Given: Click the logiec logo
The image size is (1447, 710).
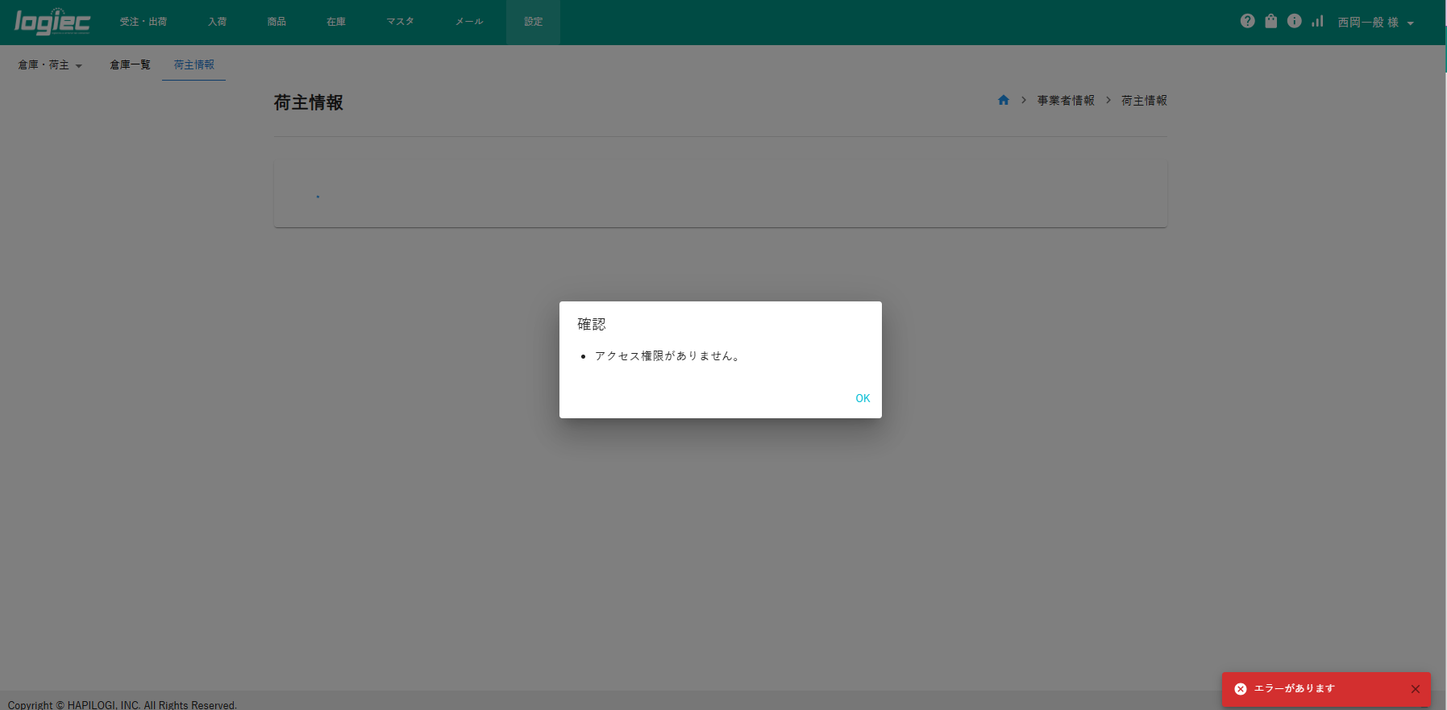Looking at the screenshot, I should pos(52,22).
